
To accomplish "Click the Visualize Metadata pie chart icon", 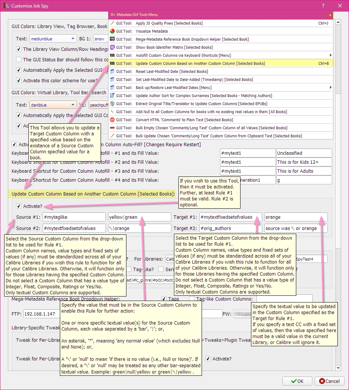I will click(x=112, y=31).
